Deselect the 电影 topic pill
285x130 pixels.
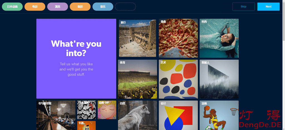[x=35, y=6]
